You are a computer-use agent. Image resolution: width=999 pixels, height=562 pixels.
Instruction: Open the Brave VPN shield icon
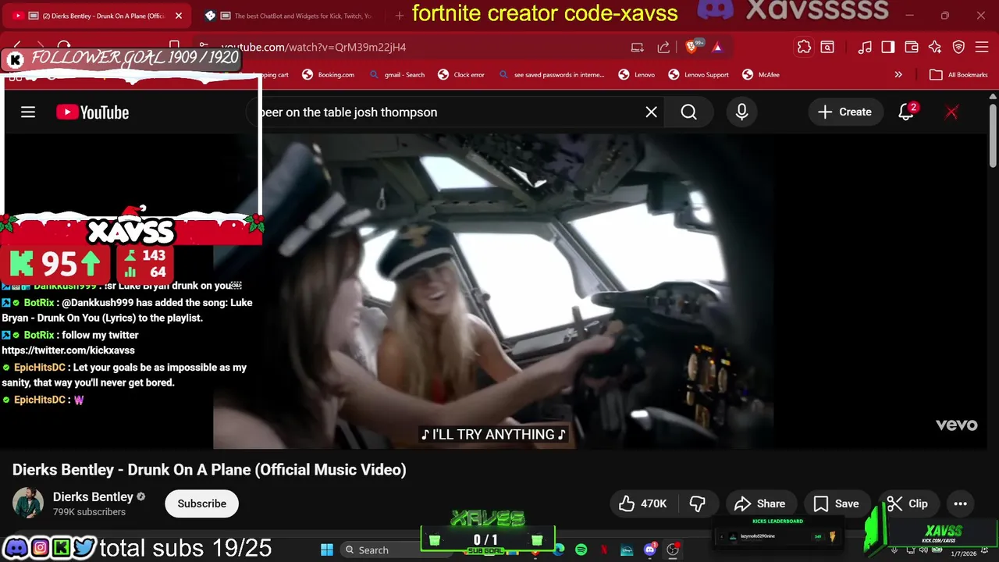(958, 48)
